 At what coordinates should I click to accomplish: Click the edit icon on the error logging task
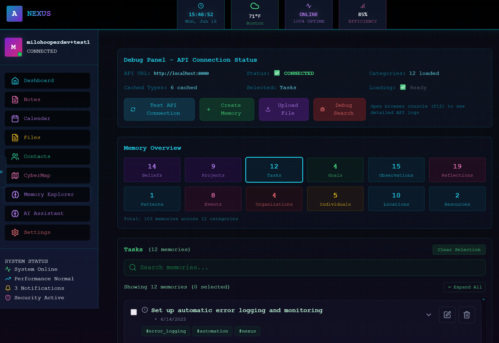447,315
